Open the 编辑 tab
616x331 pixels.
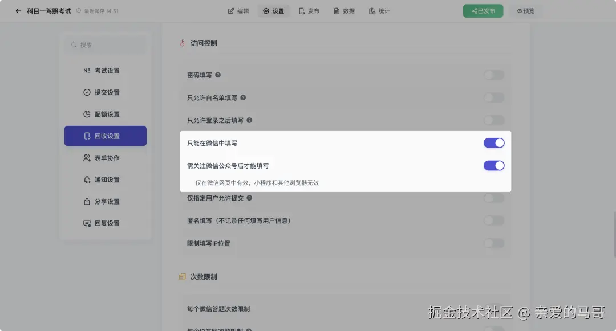coord(238,11)
